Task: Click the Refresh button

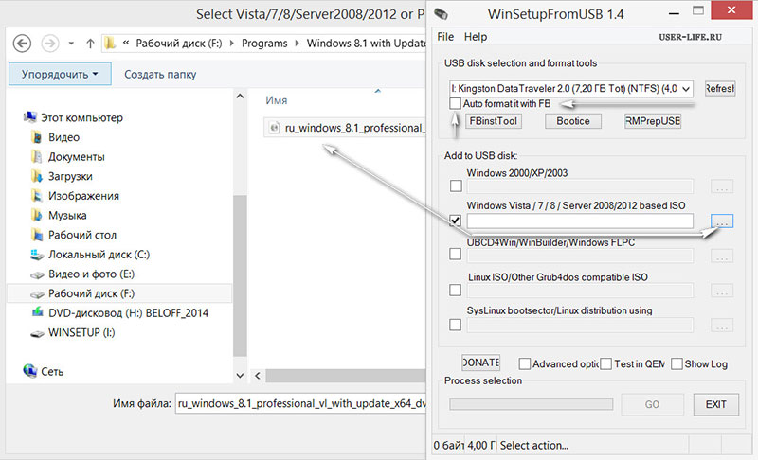Action: coord(720,89)
